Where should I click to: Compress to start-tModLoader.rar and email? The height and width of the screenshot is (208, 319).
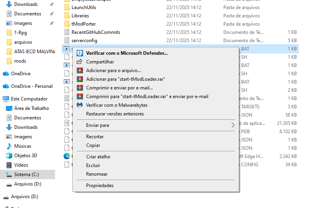pos(156,97)
